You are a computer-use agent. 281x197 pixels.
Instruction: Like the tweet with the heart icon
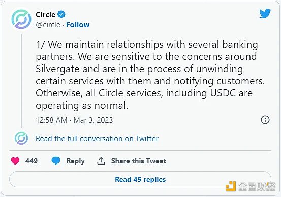15,161
